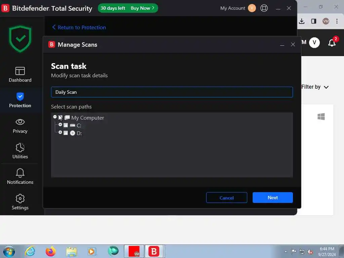The height and width of the screenshot is (258, 344).
Task: Show hidden system tray icons
Action: (x=286, y=252)
